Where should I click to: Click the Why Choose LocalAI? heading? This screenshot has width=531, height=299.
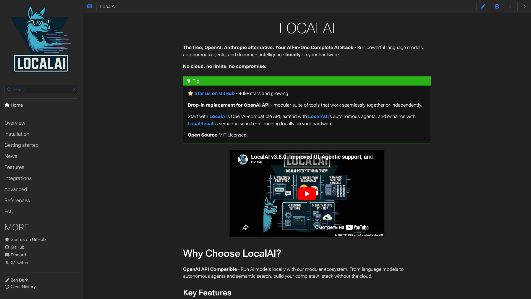pyautogui.click(x=232, y=253)
